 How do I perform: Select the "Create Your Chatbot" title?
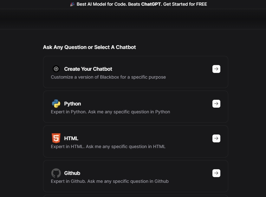coord(88,69)
